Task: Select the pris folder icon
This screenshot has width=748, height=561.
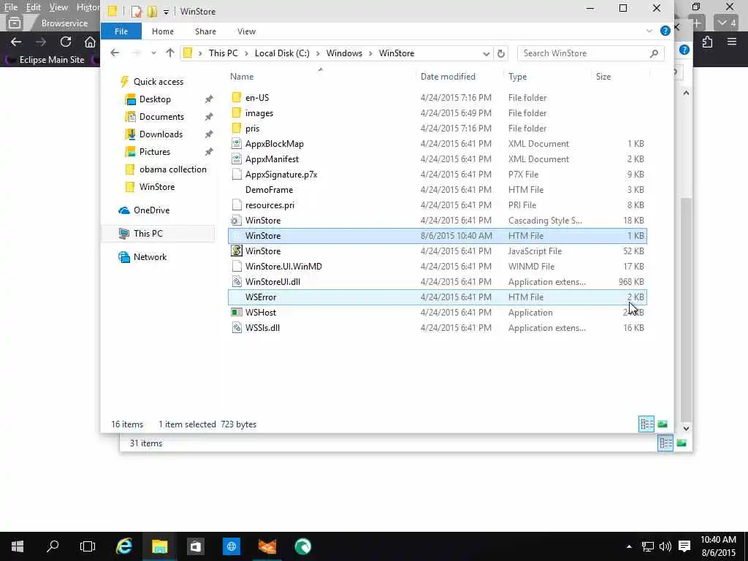Action: (237, 129)
